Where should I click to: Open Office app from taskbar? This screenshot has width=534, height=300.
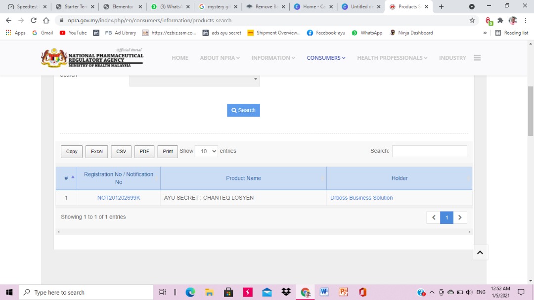click(362, 292)
